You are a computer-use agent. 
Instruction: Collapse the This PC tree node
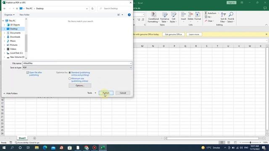[3, 21]
